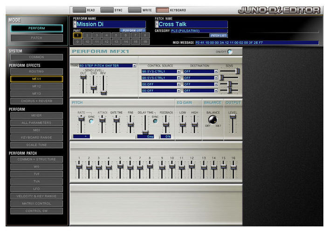329x232 pixels.
Task: Click the FEEDBACK slider
Action: (166, 124)
